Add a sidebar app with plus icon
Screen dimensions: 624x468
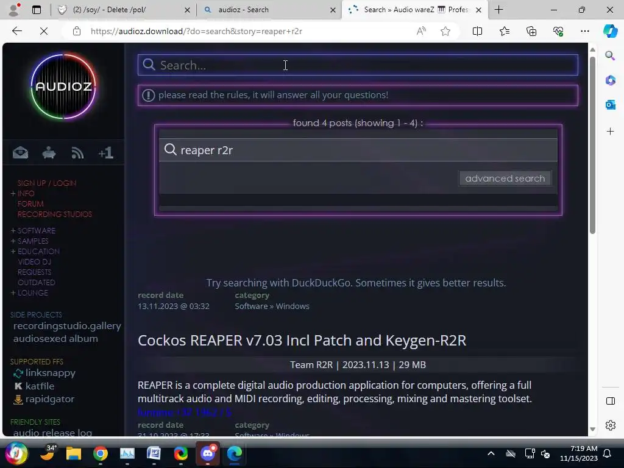click(x=610, y=132)
